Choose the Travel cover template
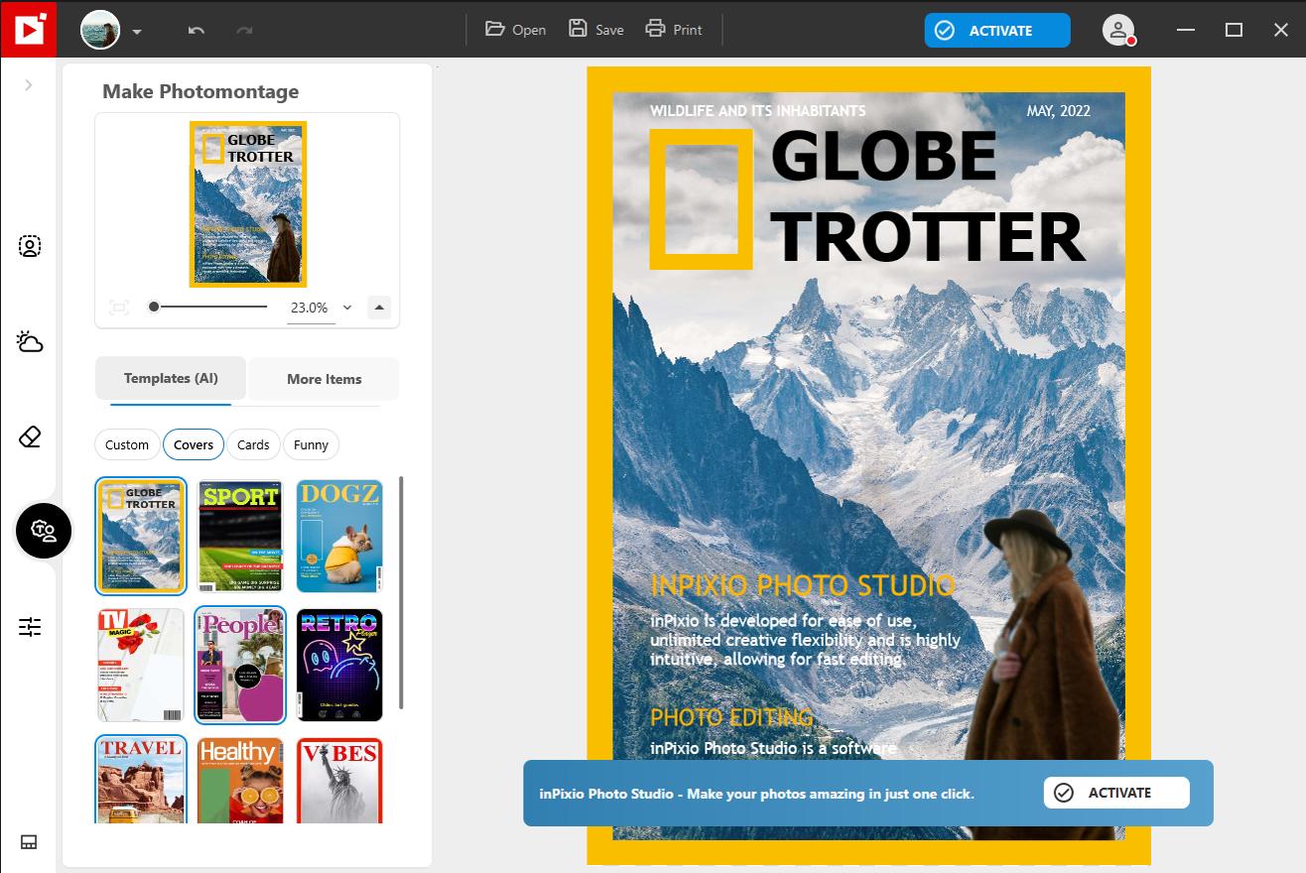The width and height of the screenshot is (1306, 873). click(141, 780)
